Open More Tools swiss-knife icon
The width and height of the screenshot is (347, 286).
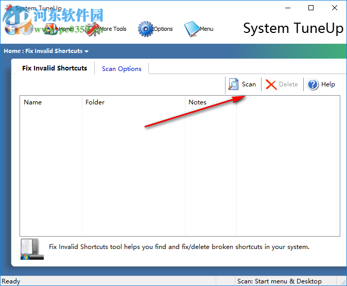[x=93, y=29]
